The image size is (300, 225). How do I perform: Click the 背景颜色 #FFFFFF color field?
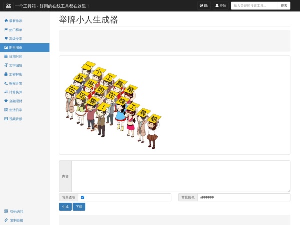(x=243, y=197)
